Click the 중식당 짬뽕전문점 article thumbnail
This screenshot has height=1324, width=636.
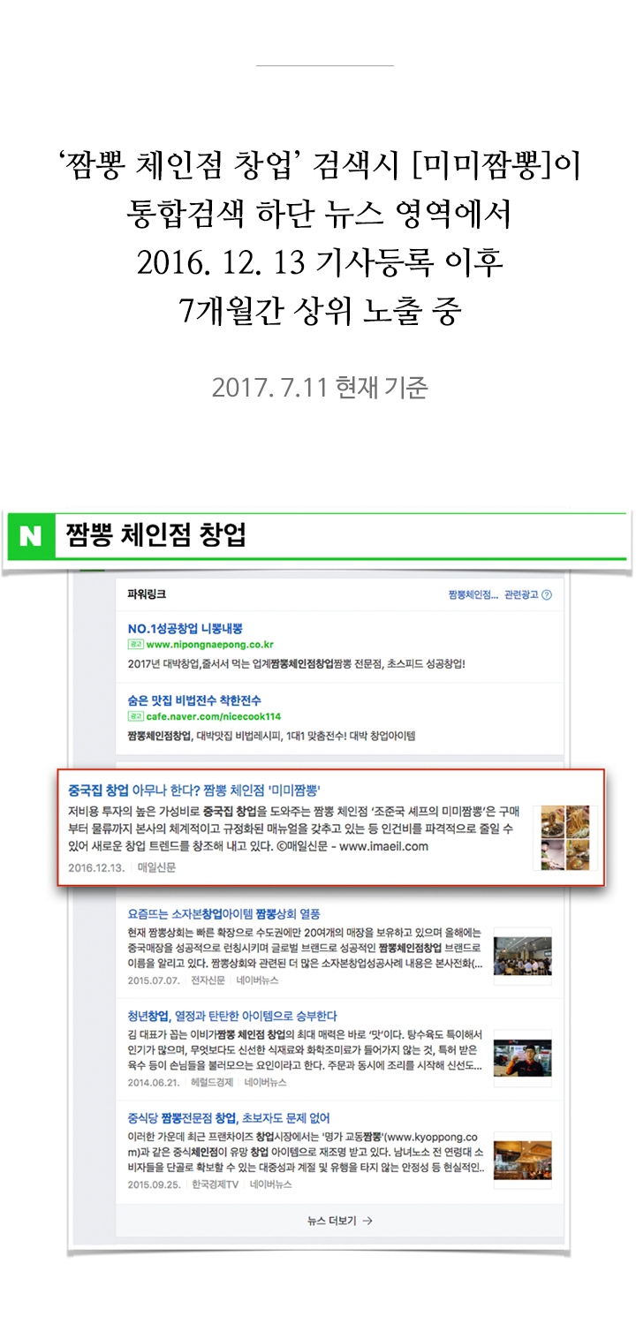coord(523,1161)
